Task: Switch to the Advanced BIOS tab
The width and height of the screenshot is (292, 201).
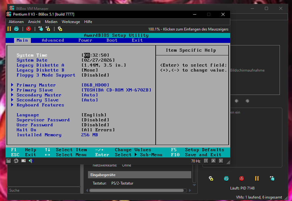Action: tap(53, 40)
